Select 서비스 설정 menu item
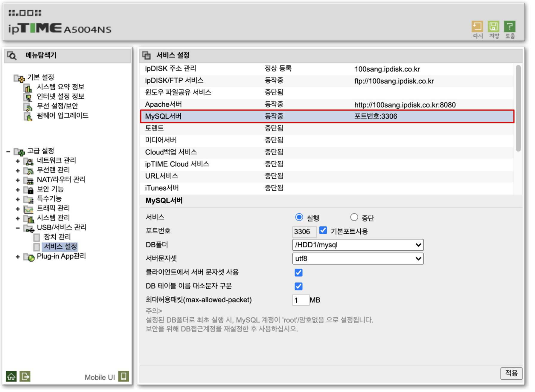535x392 pixels. point(60,246)
